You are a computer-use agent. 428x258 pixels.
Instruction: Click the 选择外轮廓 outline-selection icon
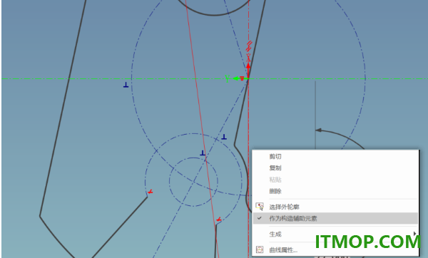point(260,207)
